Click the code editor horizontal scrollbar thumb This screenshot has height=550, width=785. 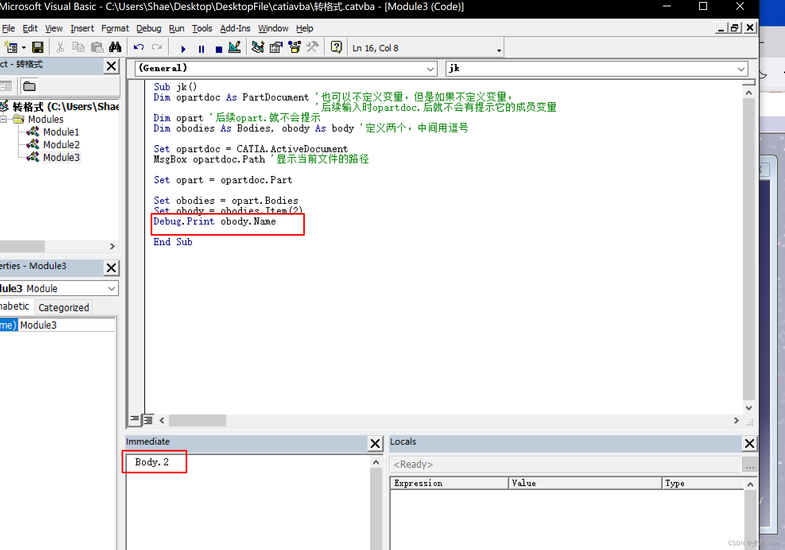[197, 420]
